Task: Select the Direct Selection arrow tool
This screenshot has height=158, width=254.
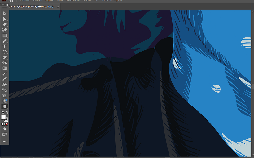Action: [5, 19]
